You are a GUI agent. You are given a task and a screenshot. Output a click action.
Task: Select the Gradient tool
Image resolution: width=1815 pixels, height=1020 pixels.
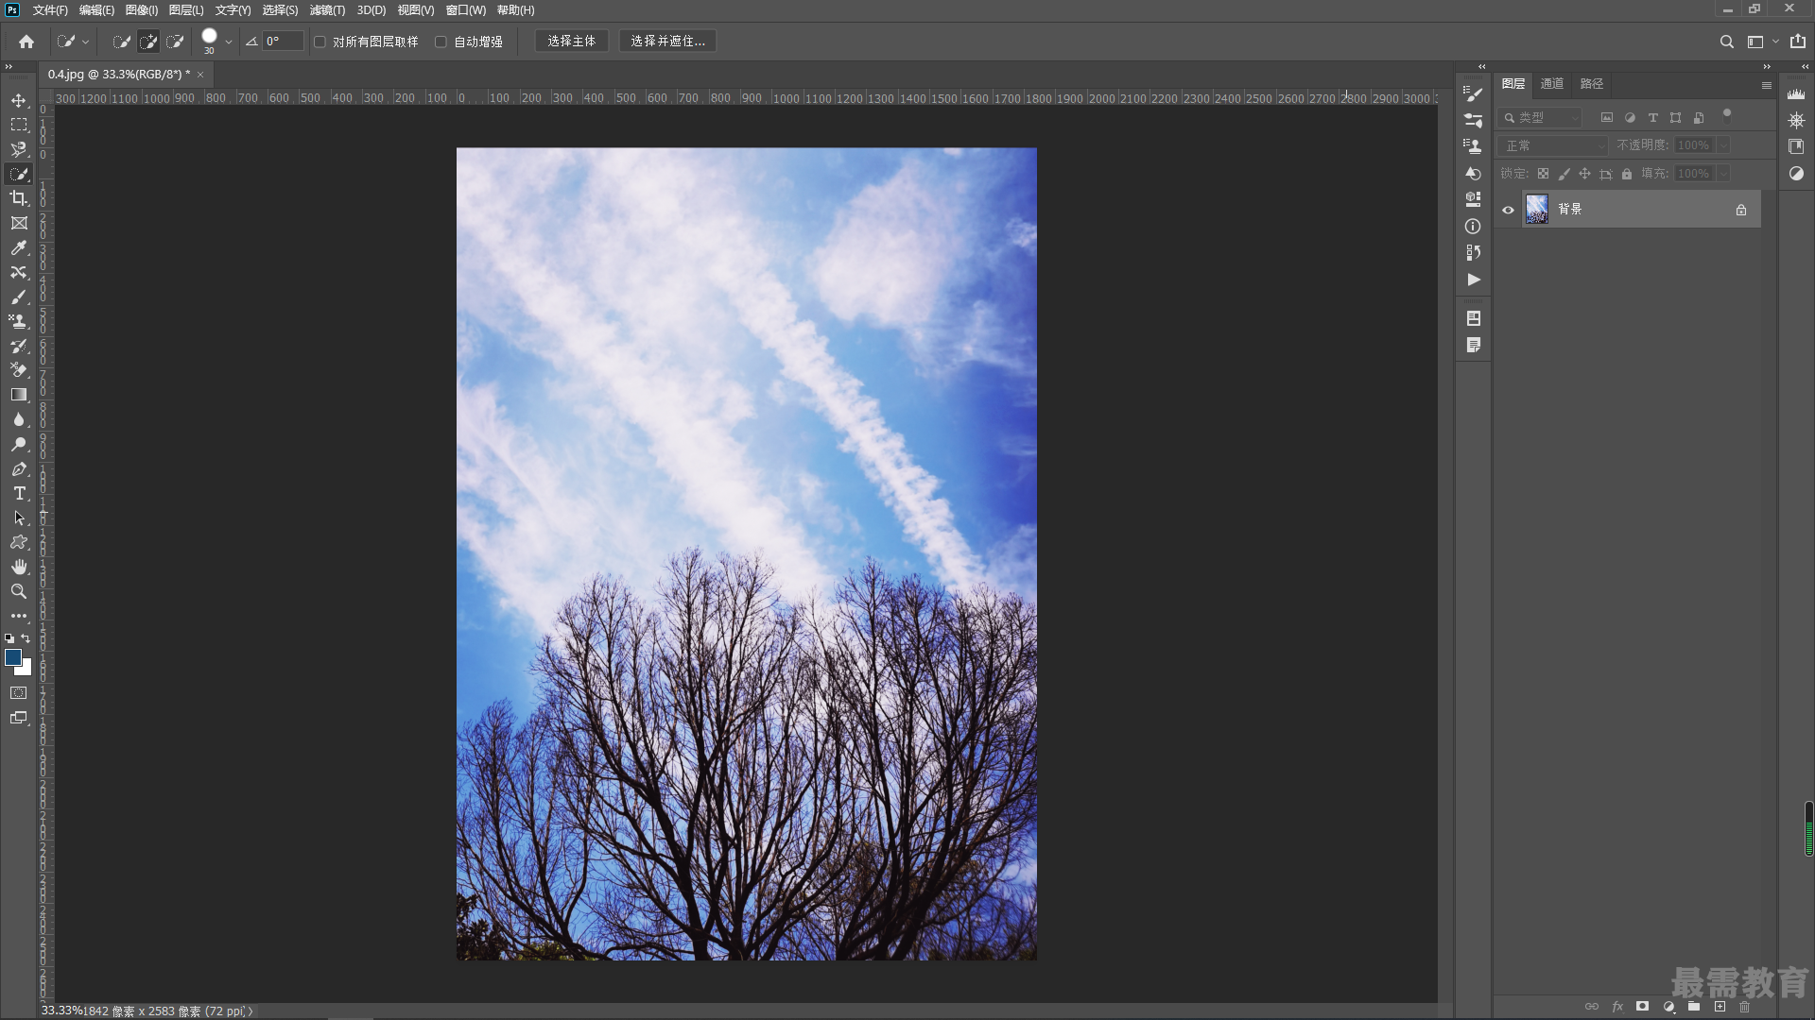point(19,395)
